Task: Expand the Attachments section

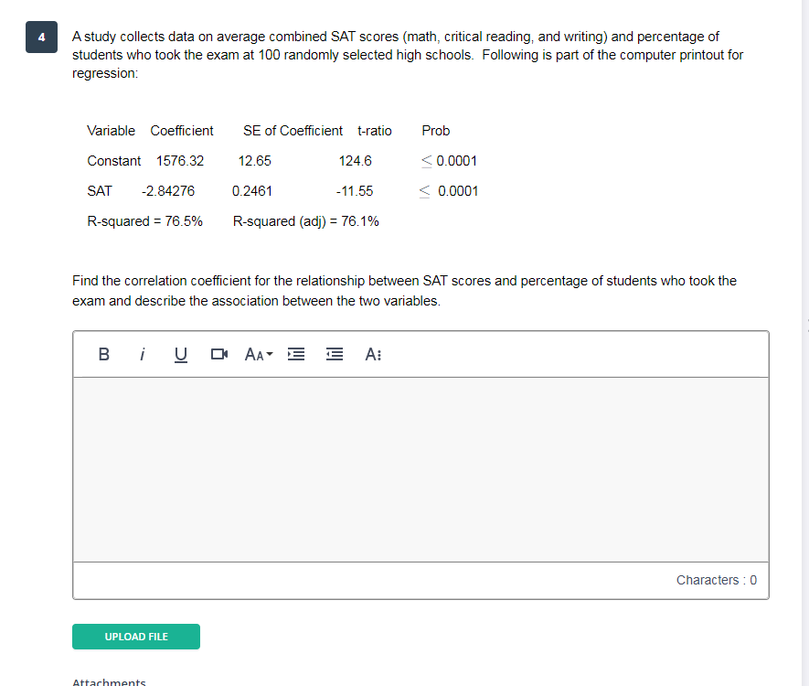Action: click(x=109, y=681)
